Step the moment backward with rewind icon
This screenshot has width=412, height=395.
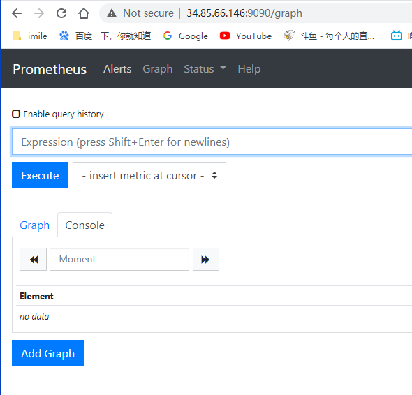(x=33, y=259)
